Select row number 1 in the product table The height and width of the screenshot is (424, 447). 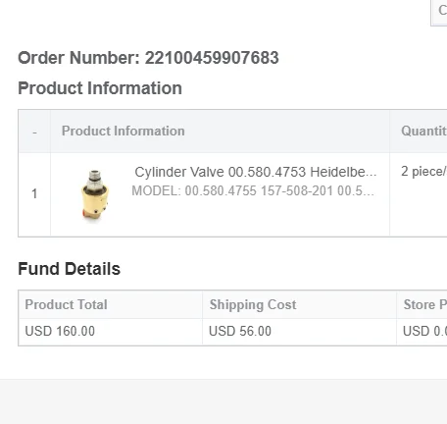click(34, 193)
